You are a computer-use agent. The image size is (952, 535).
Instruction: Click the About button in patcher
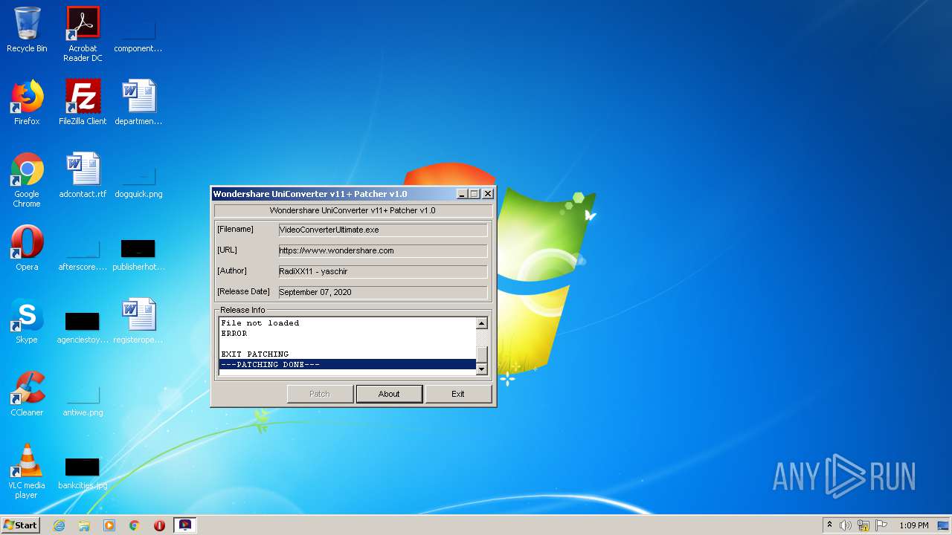389,394
